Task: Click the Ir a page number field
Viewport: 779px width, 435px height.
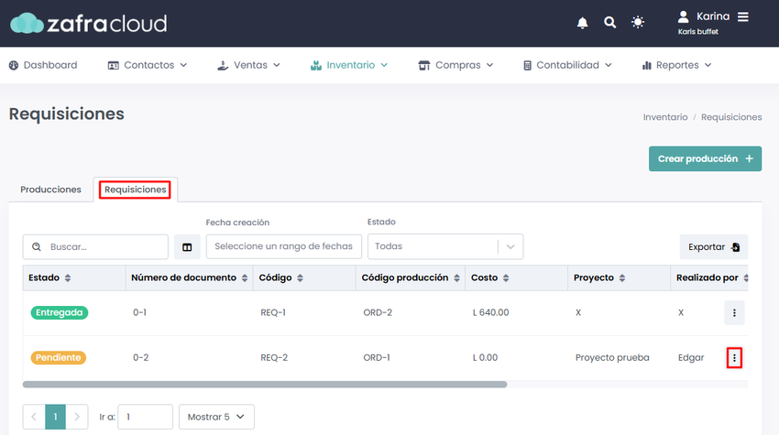Action: click(145, 417)
